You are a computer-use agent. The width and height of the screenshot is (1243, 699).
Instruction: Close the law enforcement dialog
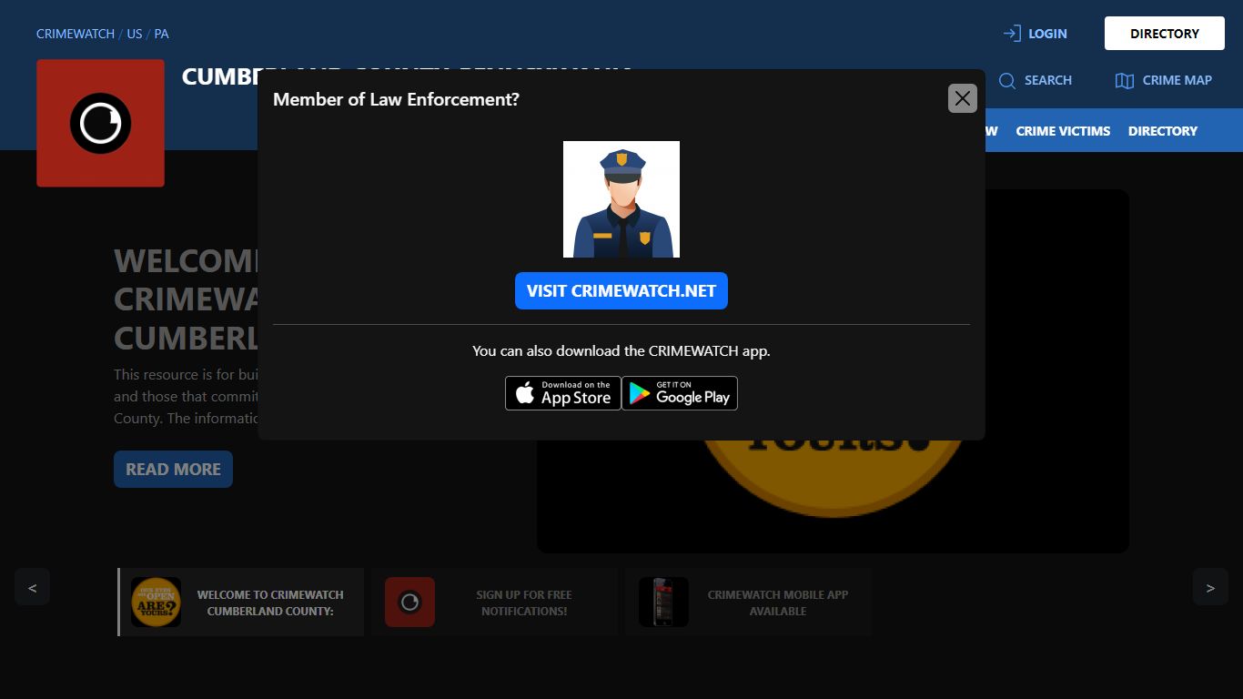pyautogui.click(x=962, y=98)
